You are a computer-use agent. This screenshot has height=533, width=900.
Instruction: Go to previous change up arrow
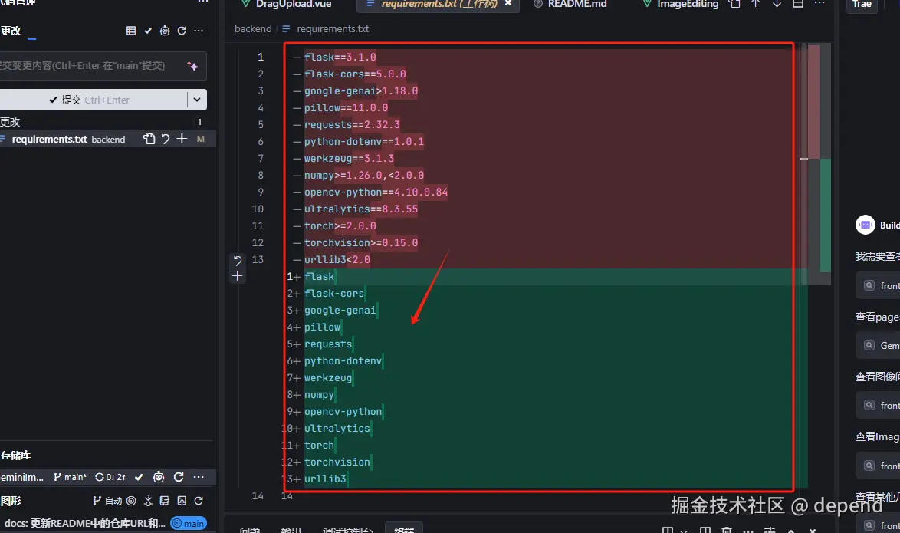(x=755, y=4)
